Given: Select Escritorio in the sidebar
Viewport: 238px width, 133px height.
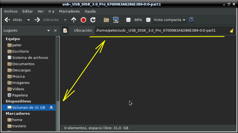Looking at the screenshot, I should (29, 51).
